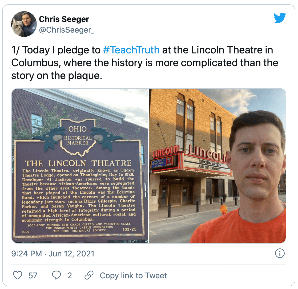Click 'The Lincoln Theatre' plaque heading in the photo

pos(78,163)
